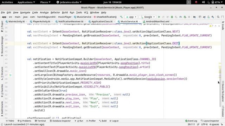Open the jetbrains-studio app menu
225x126 pixels.
pyautogui.click(x=69, y=2)
